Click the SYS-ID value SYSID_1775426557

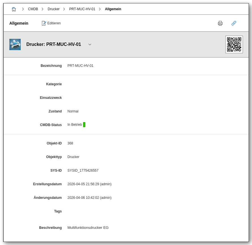83,171
